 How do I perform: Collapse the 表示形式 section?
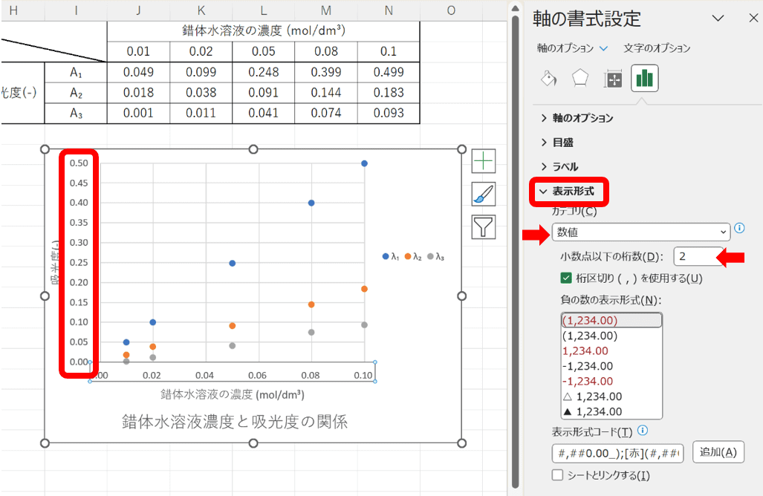point(568,191)
